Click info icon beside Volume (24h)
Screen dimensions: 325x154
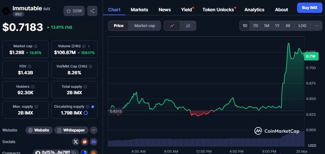pyautogui.click(x=84, y=46)
